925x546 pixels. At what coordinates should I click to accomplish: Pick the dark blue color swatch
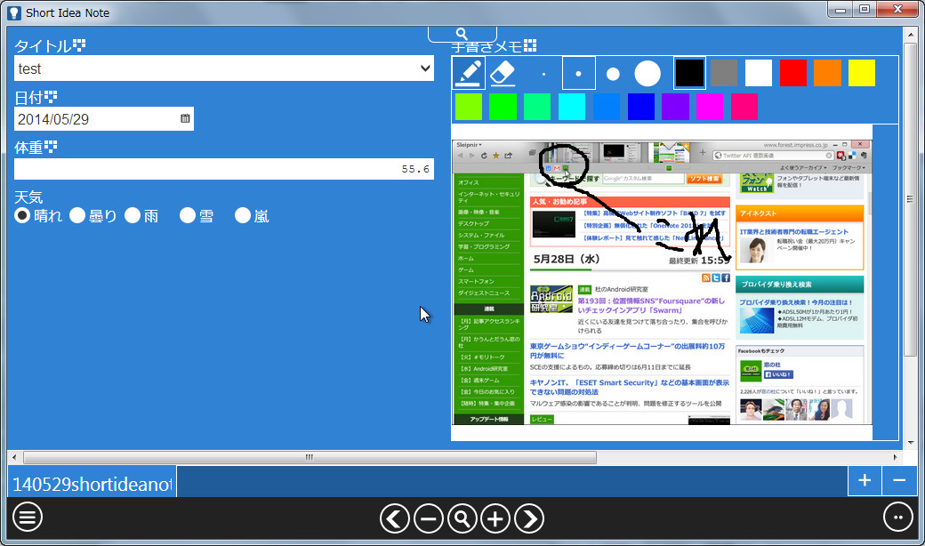pos(640,108)
